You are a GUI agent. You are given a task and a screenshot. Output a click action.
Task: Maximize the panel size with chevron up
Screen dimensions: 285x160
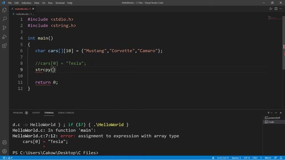[276, 112]
